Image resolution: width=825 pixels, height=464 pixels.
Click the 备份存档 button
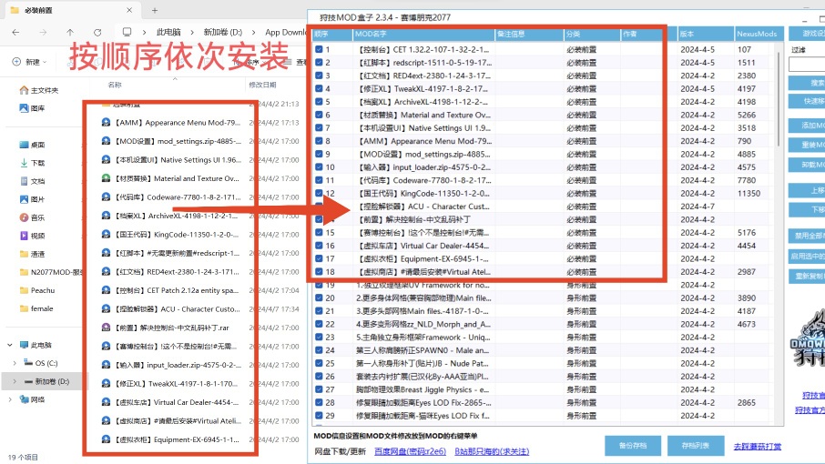point(633,445)
